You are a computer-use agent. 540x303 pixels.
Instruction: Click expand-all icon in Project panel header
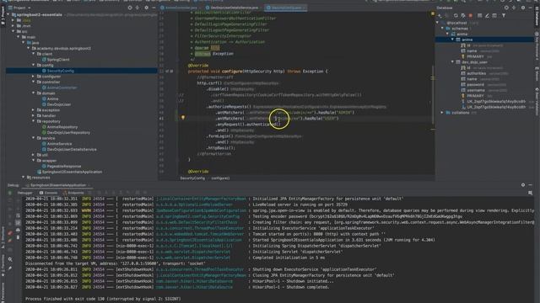[x=138, y=8]
